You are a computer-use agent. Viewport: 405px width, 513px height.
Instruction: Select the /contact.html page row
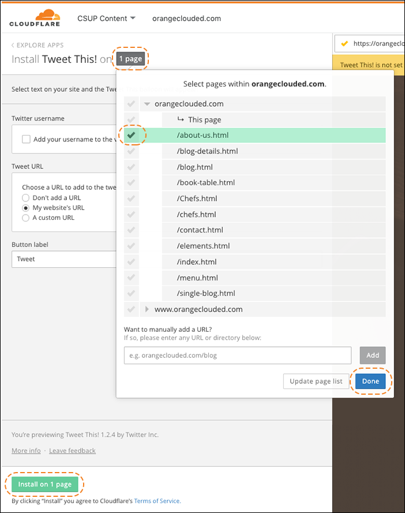(x=200, y=230)
